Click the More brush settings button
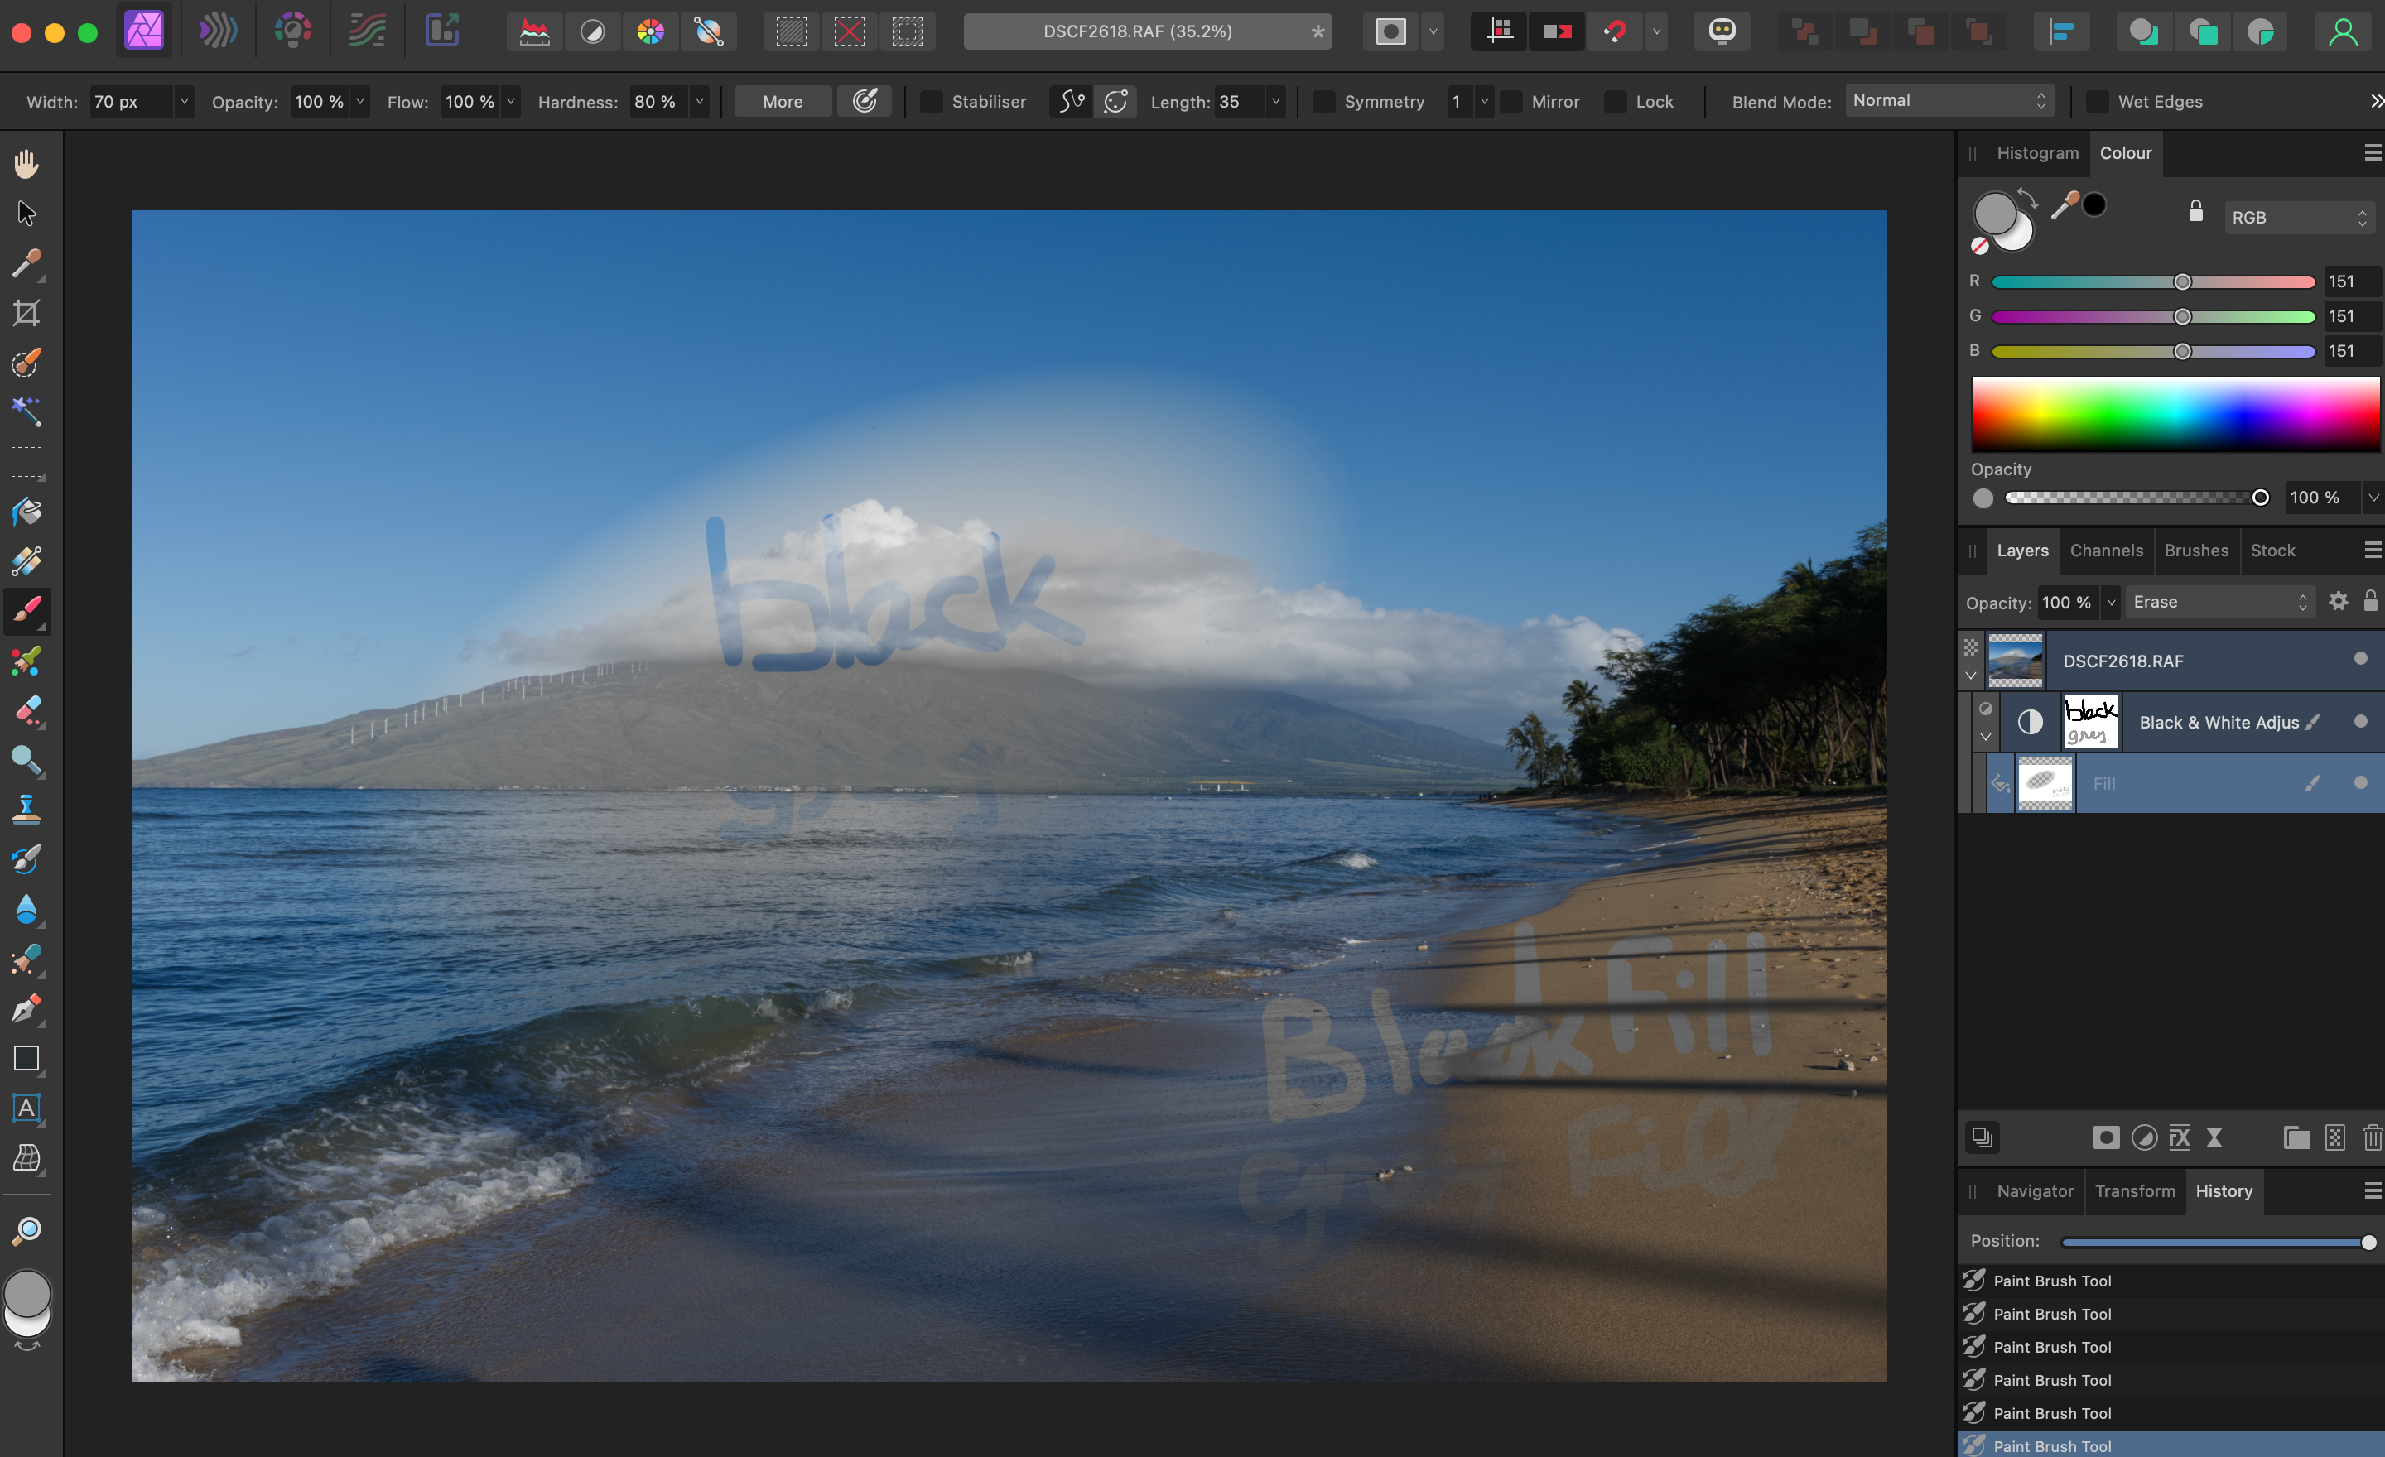This screenshot has height=1457, width=2385. click(782, 102)
